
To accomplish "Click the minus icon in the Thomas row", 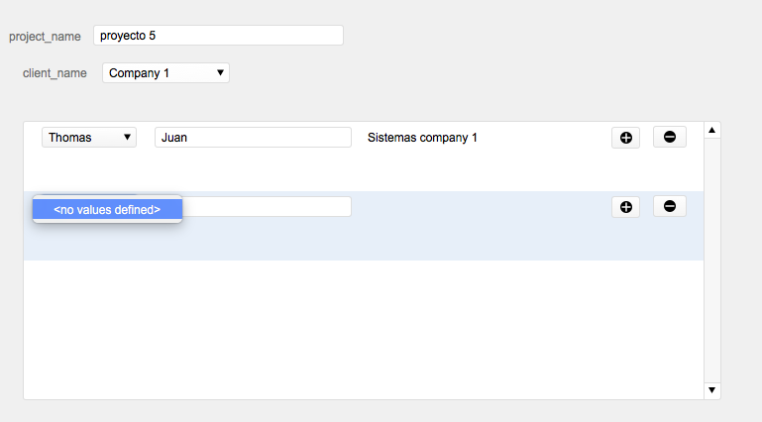I will click(669, 137).
